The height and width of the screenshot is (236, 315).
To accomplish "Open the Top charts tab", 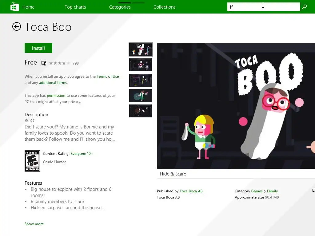I will pyautogui.click(x=75, y=7).
